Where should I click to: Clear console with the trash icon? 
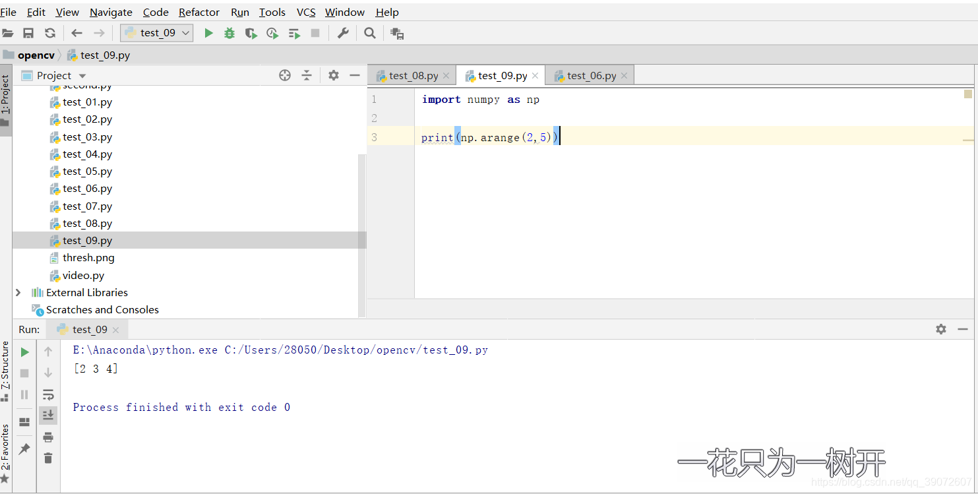coord(48,458)
